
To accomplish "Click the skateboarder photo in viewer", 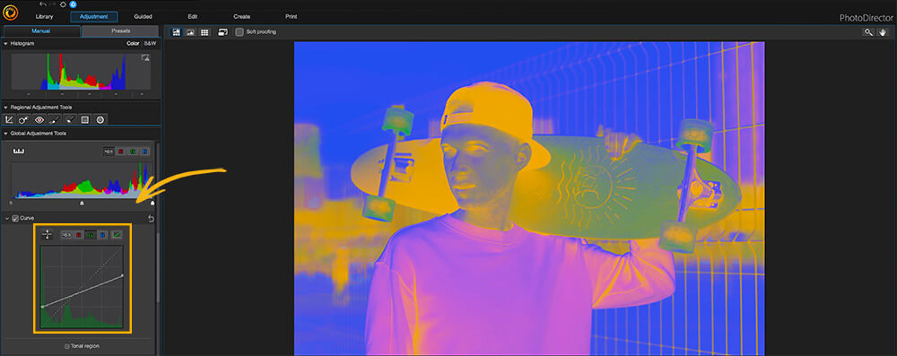I will point(529,198).
